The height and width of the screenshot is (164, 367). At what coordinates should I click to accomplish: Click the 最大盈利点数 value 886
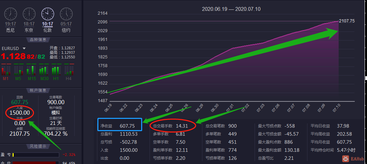[x=289, y=142]
